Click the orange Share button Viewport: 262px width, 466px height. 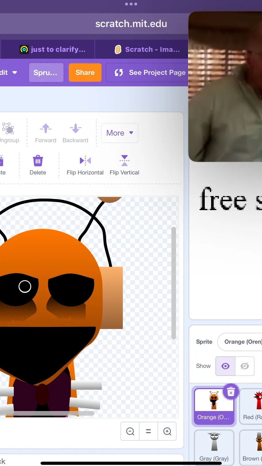coord(85,73)
